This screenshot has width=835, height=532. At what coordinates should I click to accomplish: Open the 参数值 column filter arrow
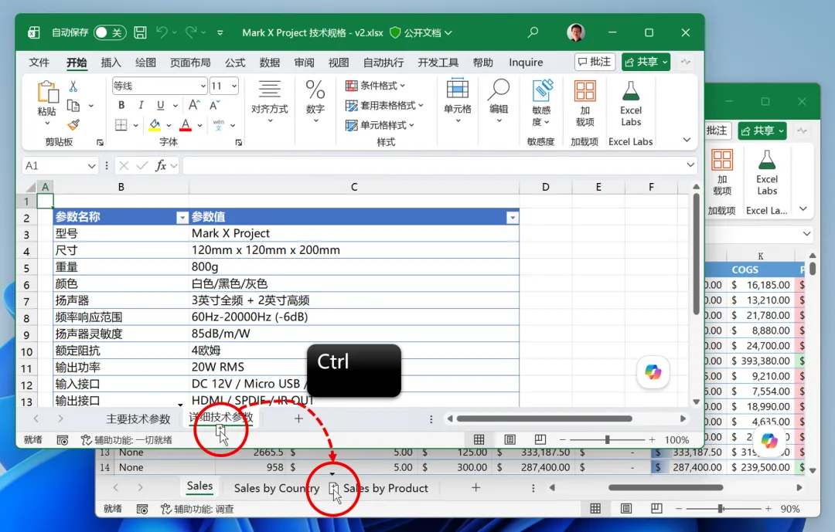point(513,217)
